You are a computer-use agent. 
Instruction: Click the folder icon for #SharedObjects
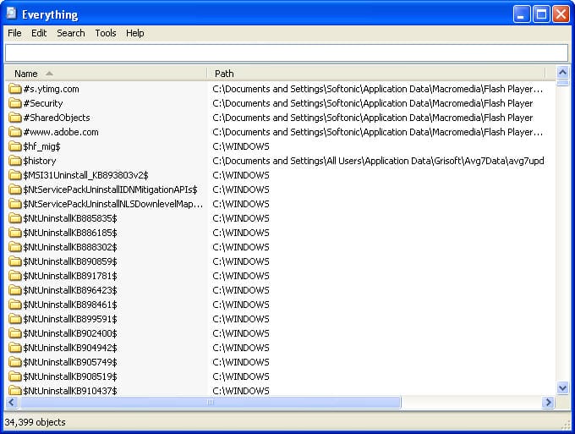pos(15,118)
